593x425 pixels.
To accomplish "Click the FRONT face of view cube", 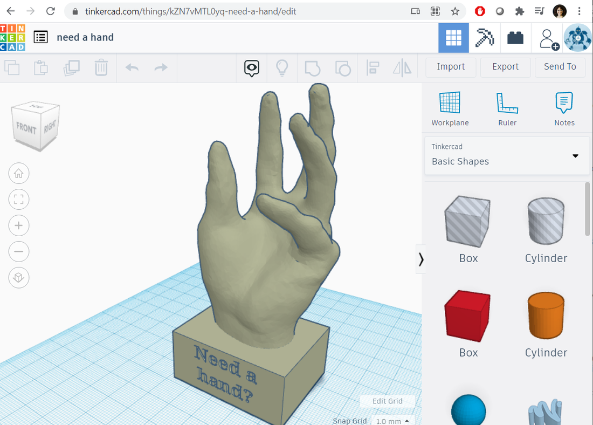I will tap(26, 128).
